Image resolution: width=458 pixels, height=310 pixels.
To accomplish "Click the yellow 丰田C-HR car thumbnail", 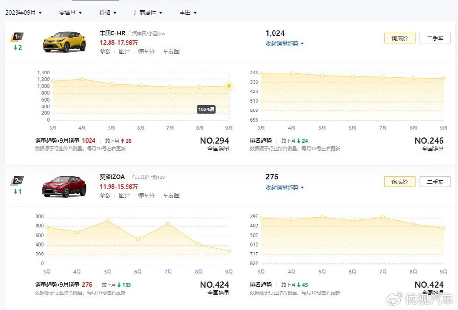I will tap(64, 42).
